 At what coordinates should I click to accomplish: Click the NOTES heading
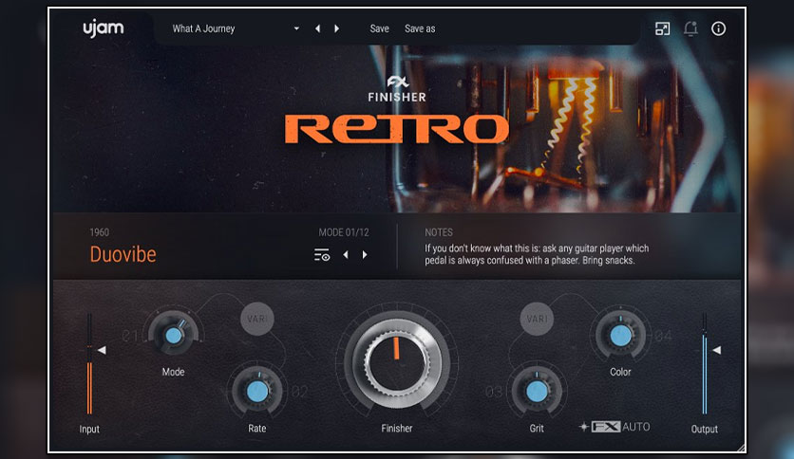[439, 232]
